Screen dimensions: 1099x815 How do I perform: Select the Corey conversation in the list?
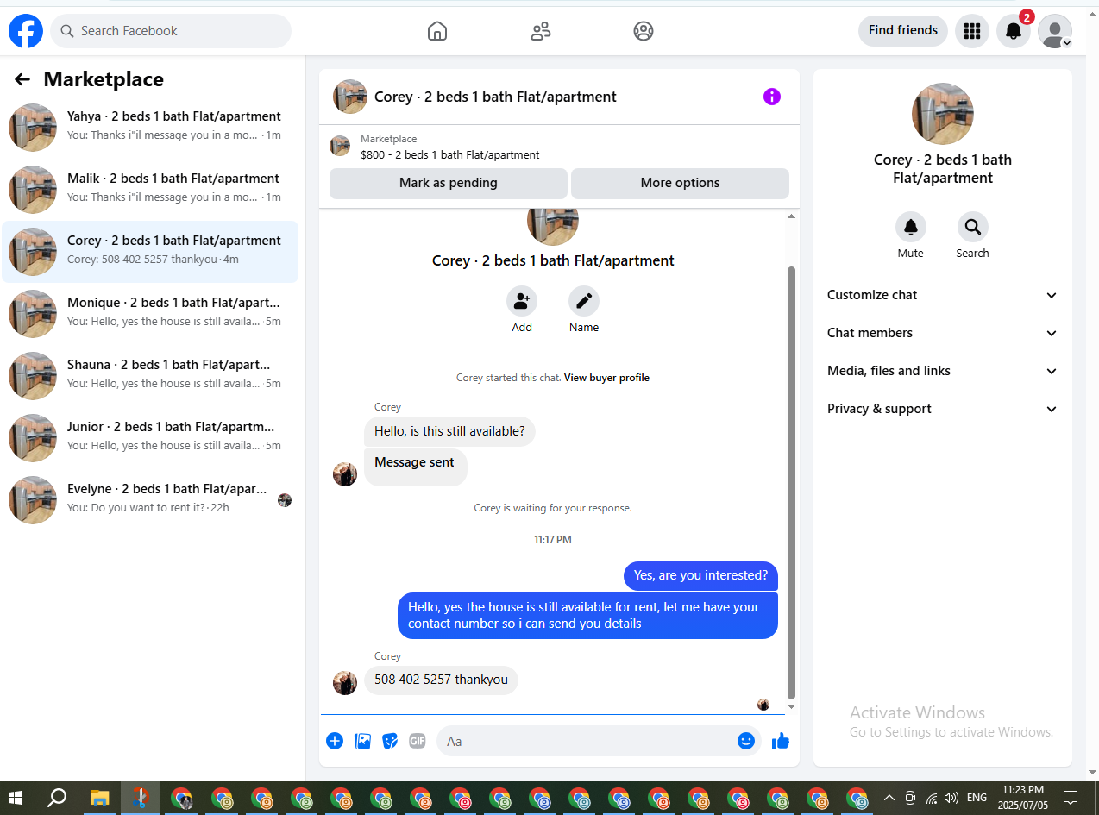click(150, 252)
